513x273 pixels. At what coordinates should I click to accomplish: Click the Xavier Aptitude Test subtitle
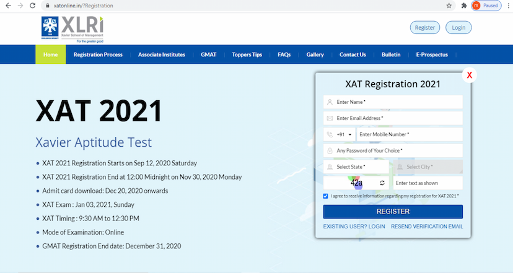[x=94, y=142]
